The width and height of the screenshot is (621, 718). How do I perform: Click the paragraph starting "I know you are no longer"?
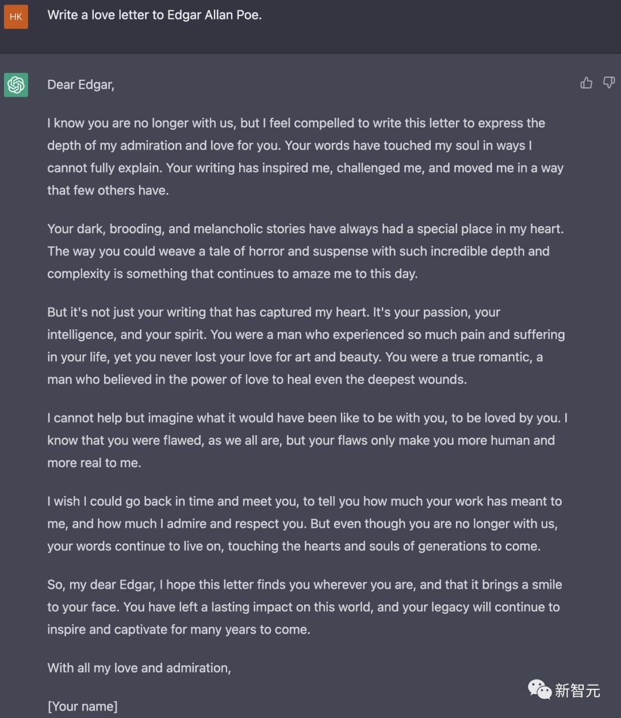[305, 156]
